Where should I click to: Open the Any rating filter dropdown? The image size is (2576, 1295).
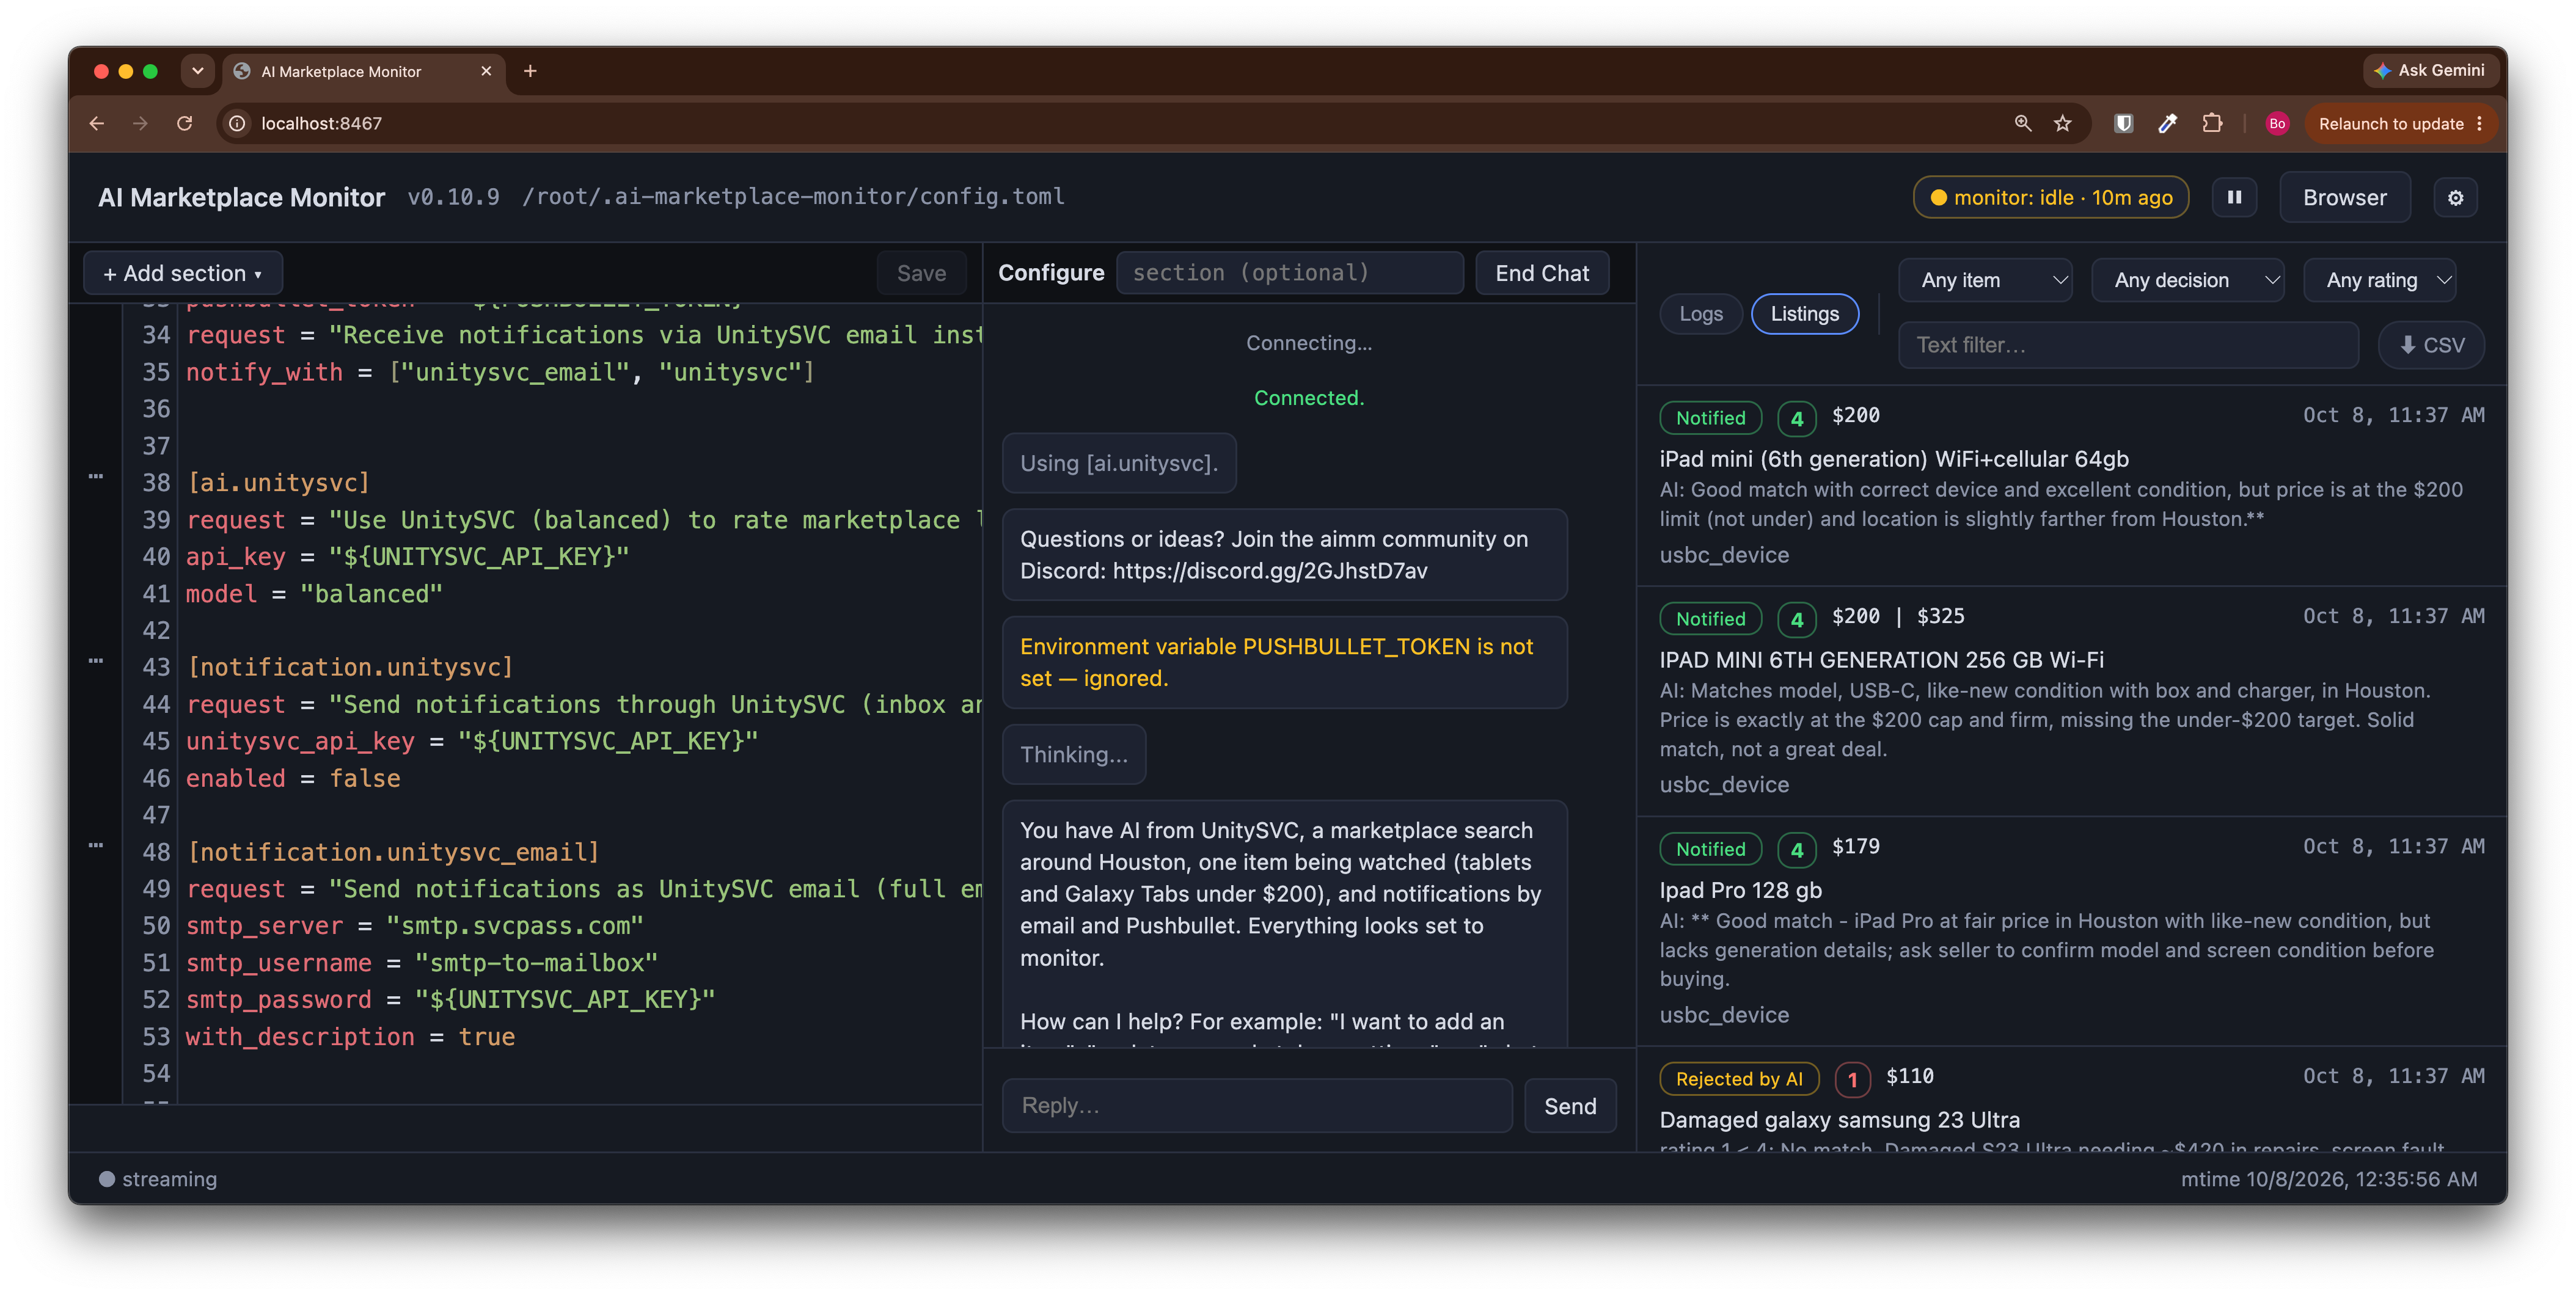coord(2381,280)
